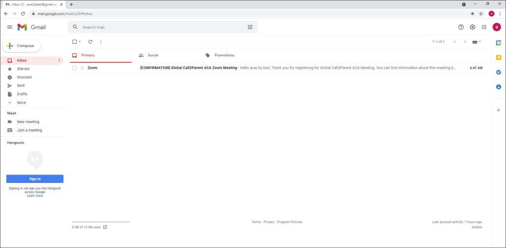Image resolution: width=506 pixels, height=248 pixels.
Task: Switch to the Social tab
Action: [x=153, y=55]
